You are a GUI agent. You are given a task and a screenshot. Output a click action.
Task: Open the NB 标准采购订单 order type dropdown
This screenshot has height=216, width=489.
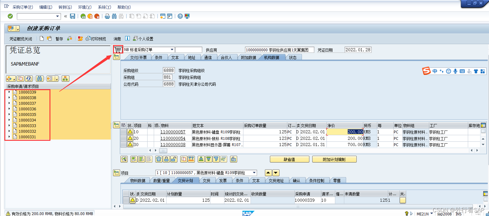(172, 50)
